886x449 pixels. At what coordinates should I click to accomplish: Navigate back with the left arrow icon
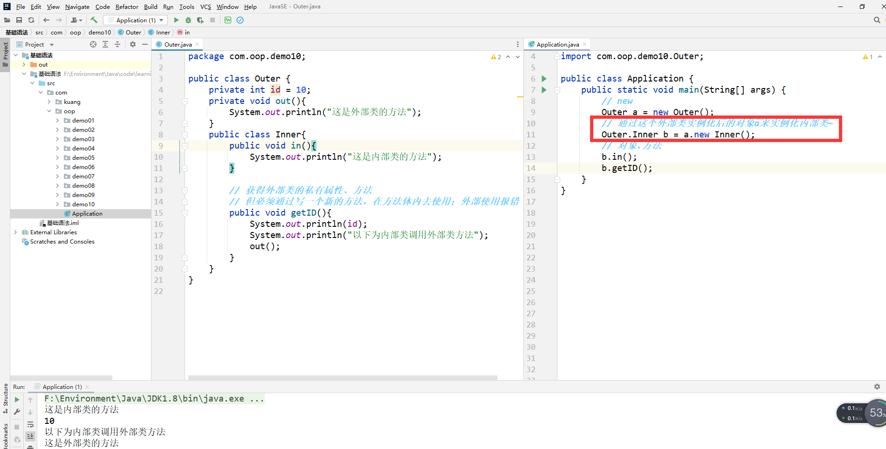(x=46, y=20)
